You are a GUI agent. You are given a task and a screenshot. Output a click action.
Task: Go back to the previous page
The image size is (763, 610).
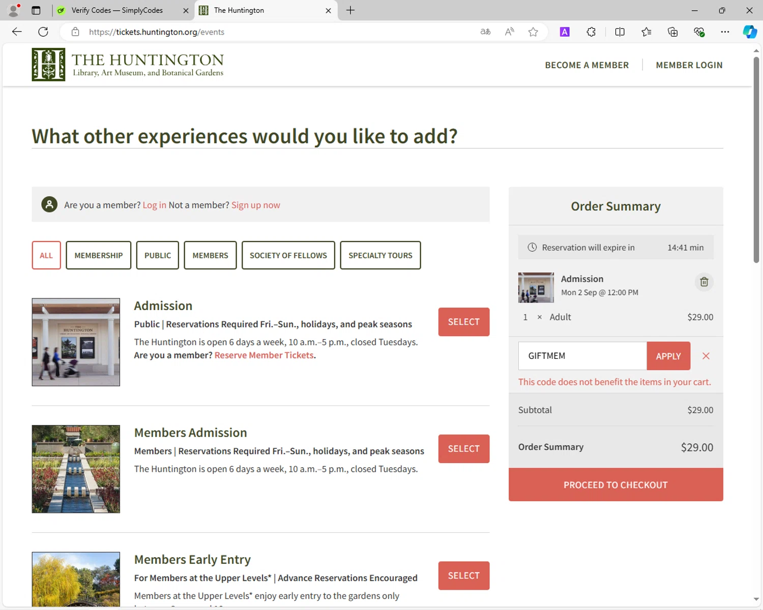click(x=17, y=32)
